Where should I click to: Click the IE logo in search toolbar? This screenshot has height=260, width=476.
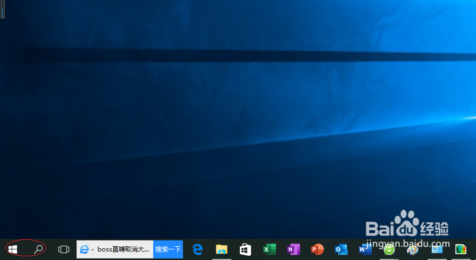(x=84, y=249)
